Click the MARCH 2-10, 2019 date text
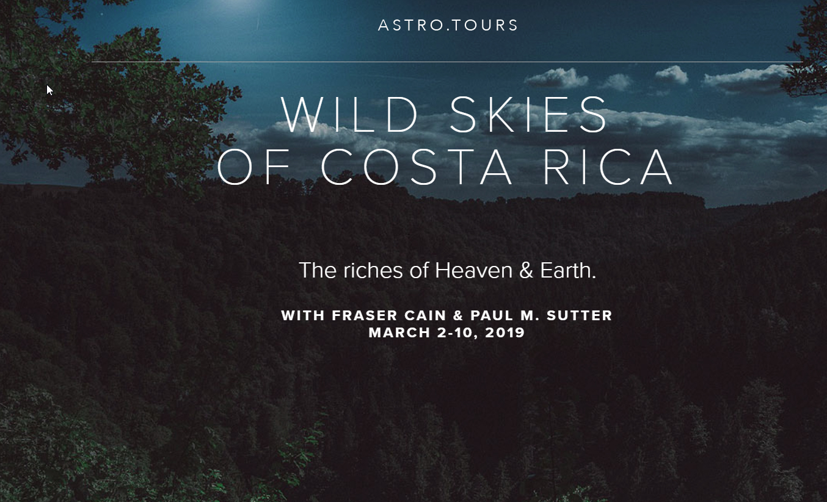The image size is (827, 502). (447, 333)
